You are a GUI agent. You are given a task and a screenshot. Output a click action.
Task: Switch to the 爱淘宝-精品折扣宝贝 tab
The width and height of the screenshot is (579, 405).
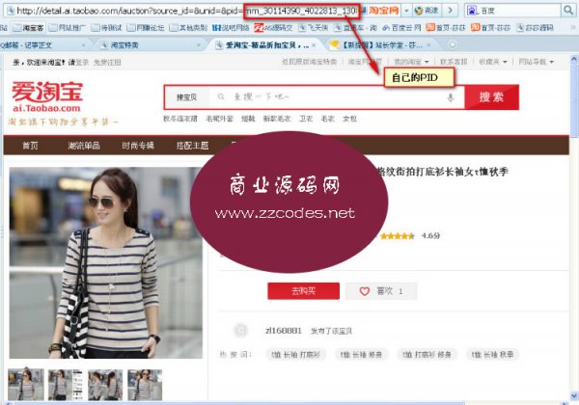266,45
